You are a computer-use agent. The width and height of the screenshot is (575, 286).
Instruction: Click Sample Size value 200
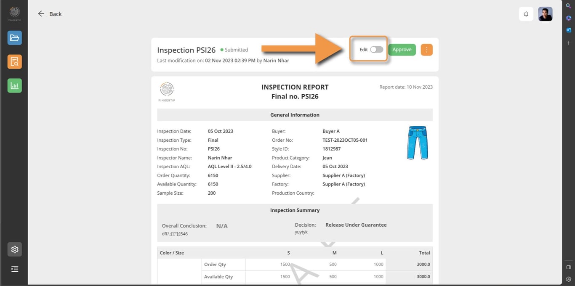click(x=212, y=193)
